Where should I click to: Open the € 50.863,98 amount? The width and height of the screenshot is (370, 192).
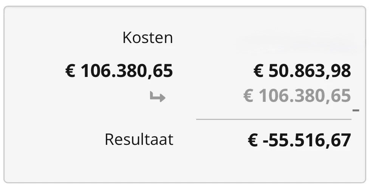(302, 71)
